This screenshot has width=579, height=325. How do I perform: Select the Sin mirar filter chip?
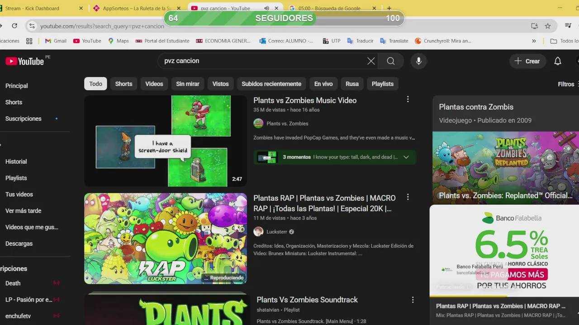click(188, 84)
